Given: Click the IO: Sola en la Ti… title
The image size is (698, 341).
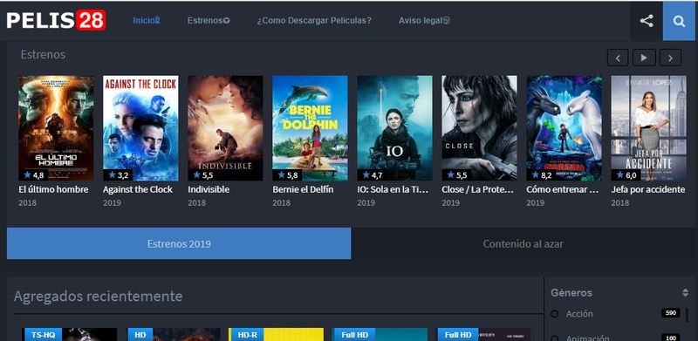Looking at the screenshot, I should 393,189.
